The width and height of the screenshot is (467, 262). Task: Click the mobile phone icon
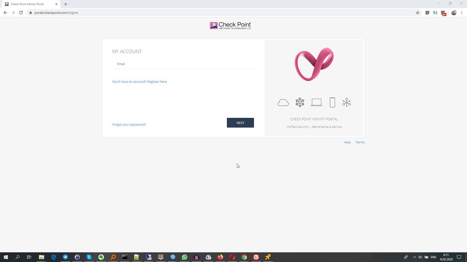point(332,103)
